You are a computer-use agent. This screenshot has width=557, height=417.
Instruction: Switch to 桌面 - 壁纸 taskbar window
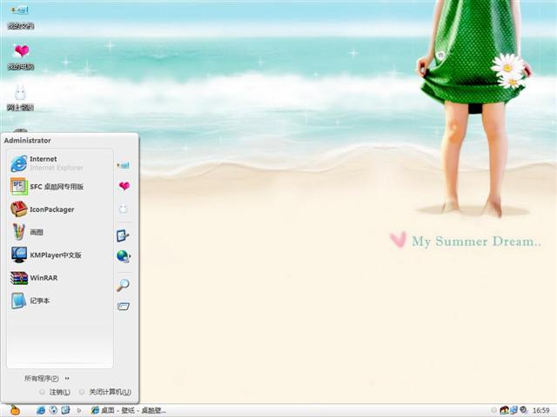point(128,410)
